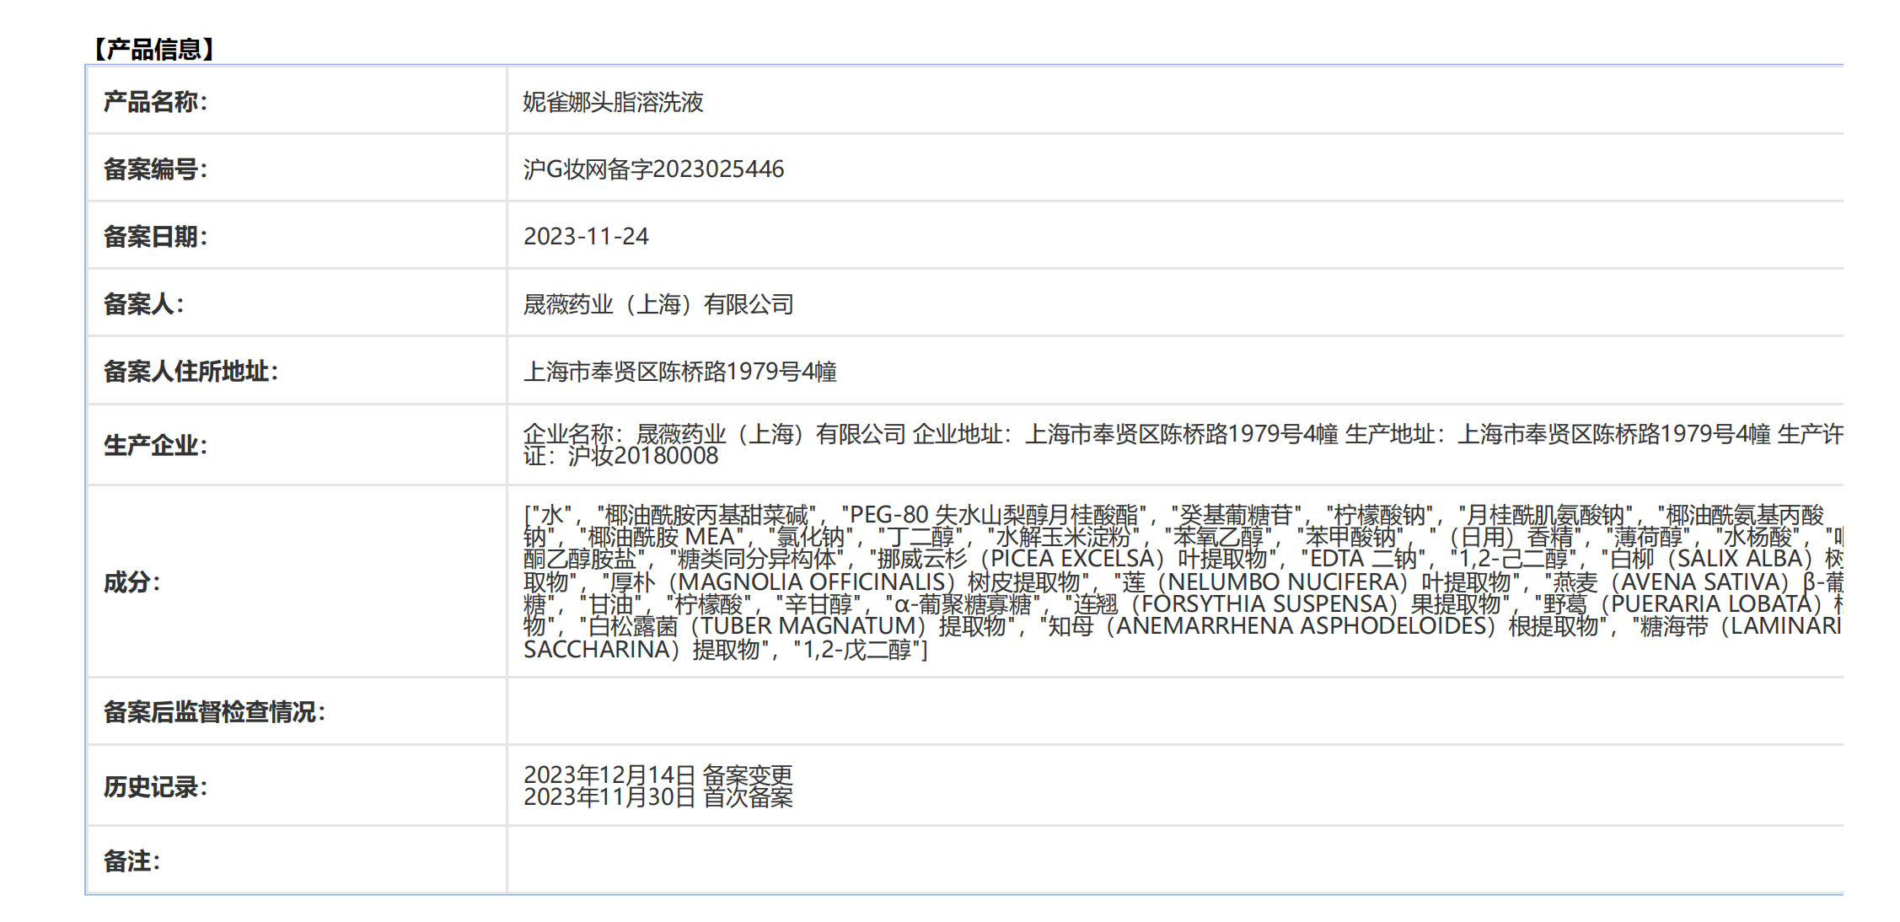Click the 备案后监督检查情况 label
The height and width of the screenshot is (922, 1900).
214,712
